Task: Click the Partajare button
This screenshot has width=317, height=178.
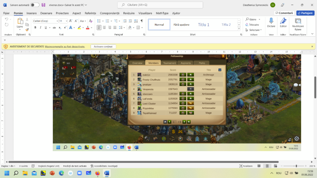Action: 305,13
